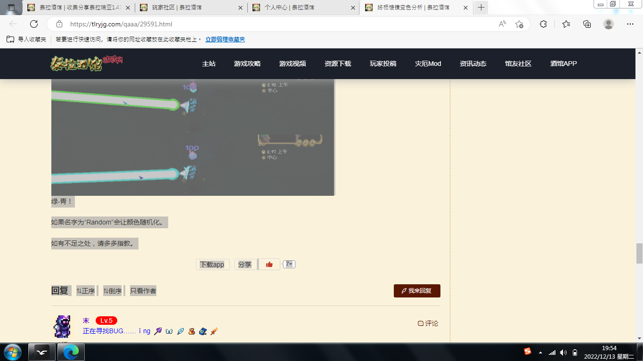Open the browser extensions puzzle icon
643x361 pixels.
coord(543,24)
